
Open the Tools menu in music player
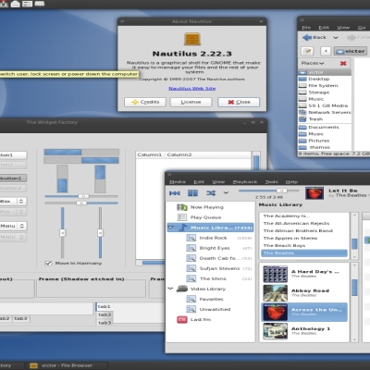(x=271, y=182)
